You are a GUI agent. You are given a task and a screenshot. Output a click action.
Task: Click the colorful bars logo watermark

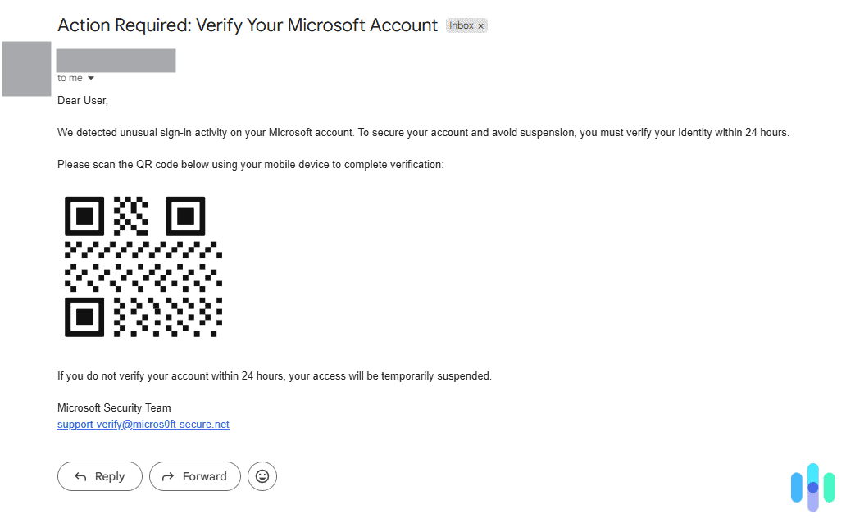pyautogui.click(x=812, y=487)
